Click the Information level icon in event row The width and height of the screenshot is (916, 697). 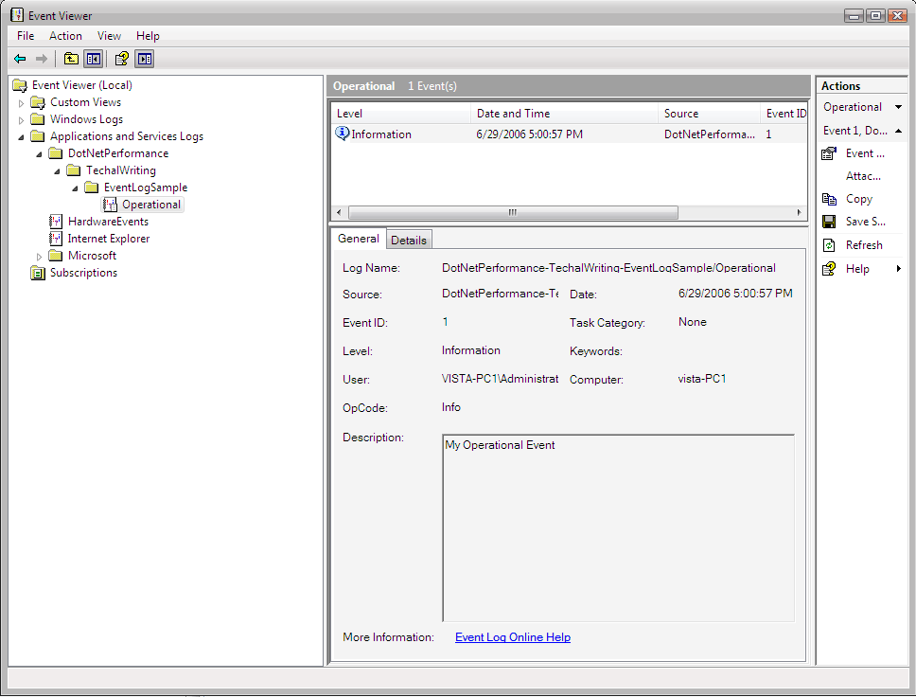click(x=342, y=134)
